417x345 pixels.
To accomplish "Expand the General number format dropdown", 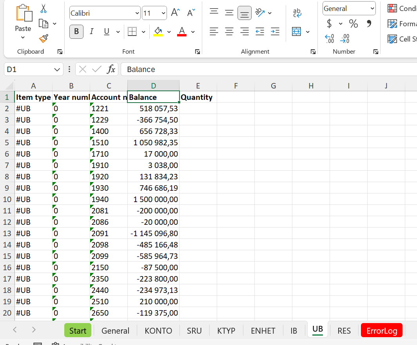I will tap(372, 9).
